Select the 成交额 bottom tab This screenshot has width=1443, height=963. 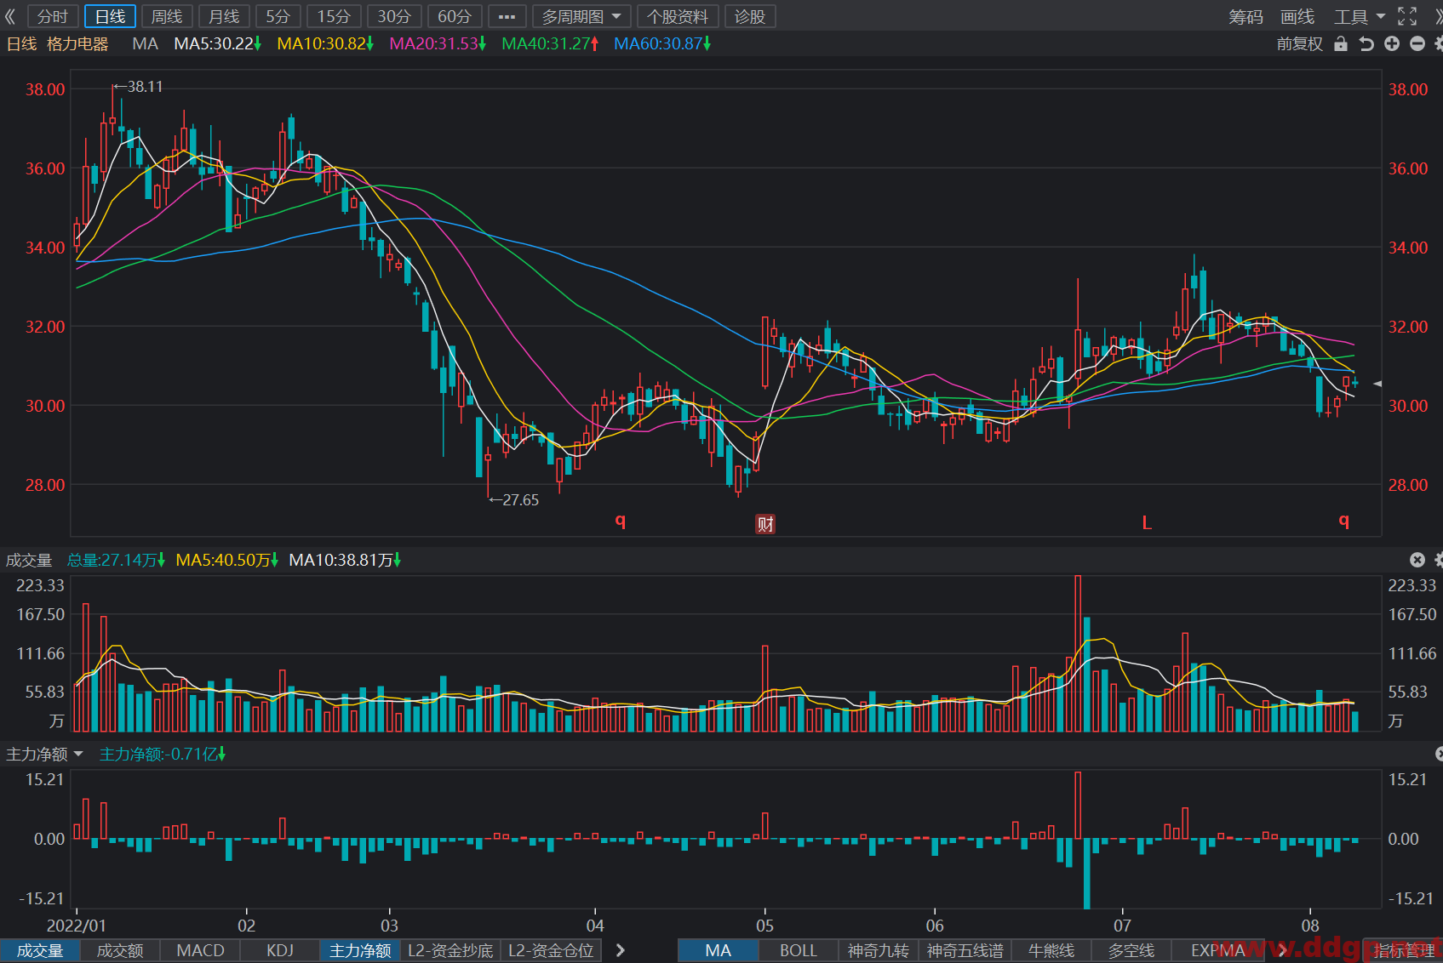coord(120,950)
